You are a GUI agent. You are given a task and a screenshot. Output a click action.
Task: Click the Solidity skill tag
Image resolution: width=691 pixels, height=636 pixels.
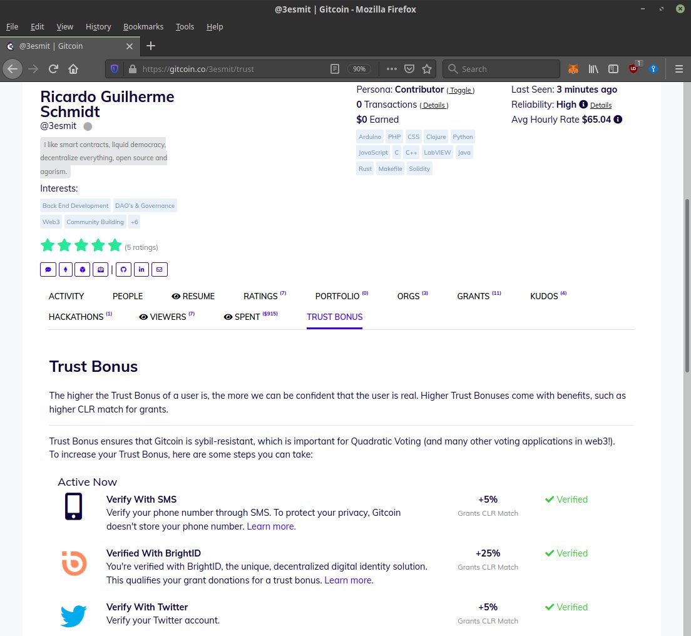[x=419, y=169]
